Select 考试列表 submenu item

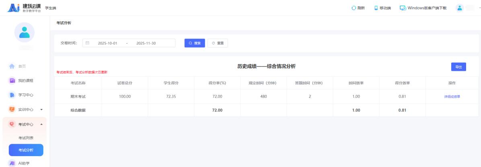click(x=26, y=138)
